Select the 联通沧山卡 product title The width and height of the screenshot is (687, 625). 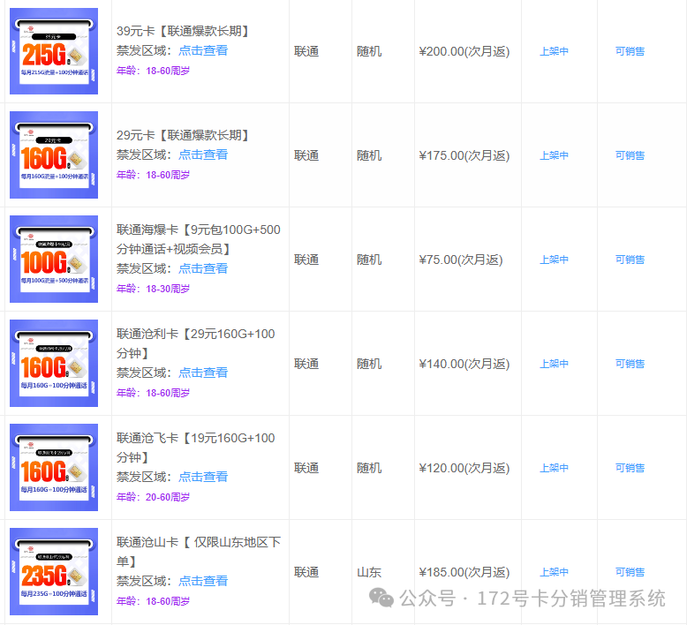pos(199,552)
